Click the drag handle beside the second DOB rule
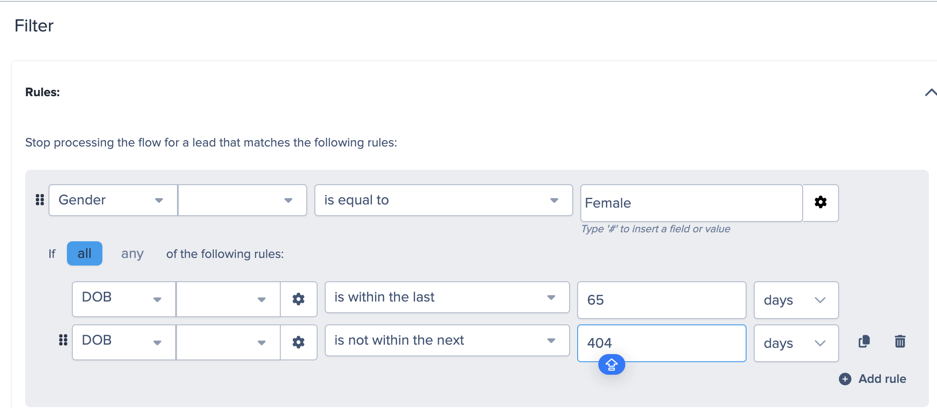The height and width of the screenshot is (408, 937). (x=63, y=340)
